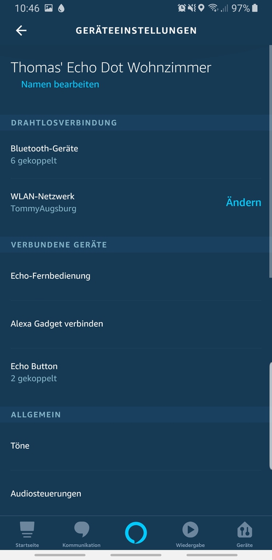272x560 pixels.
Task: Click the Namen bearbeiten link
Action: pyautogui.click(x=60, y=84)
